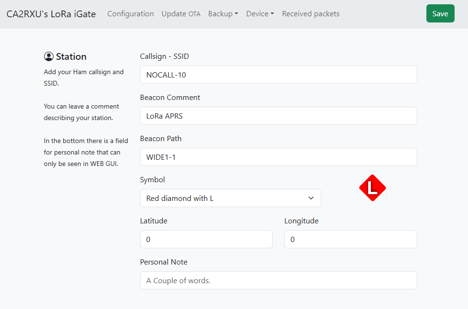Go to Update OTA page
The image size is (468, 309).
pos(181,14)
